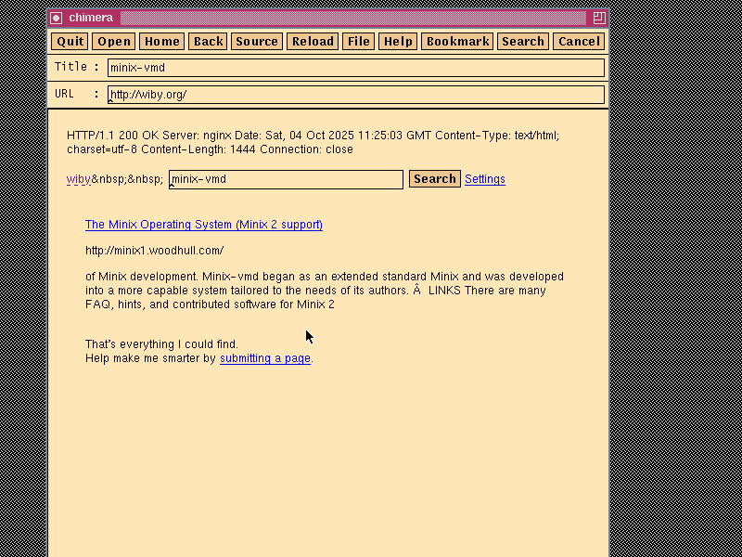Follow the wiby link beside search box
Image resolution: width=742 pixels, height=557 pixels.
point(78,179)
